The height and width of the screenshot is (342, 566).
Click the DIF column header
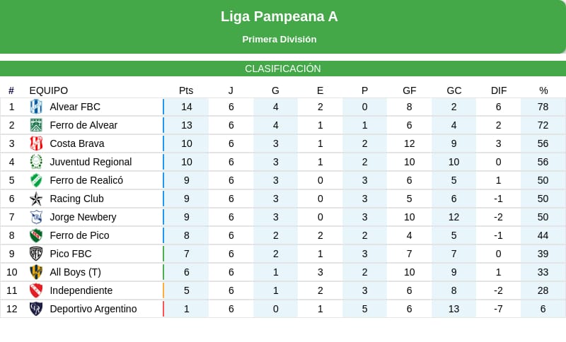coord(499,90)
